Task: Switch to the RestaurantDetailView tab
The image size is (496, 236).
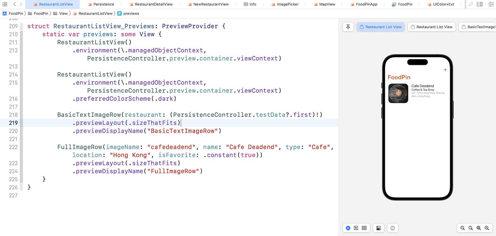Action: 153,4
